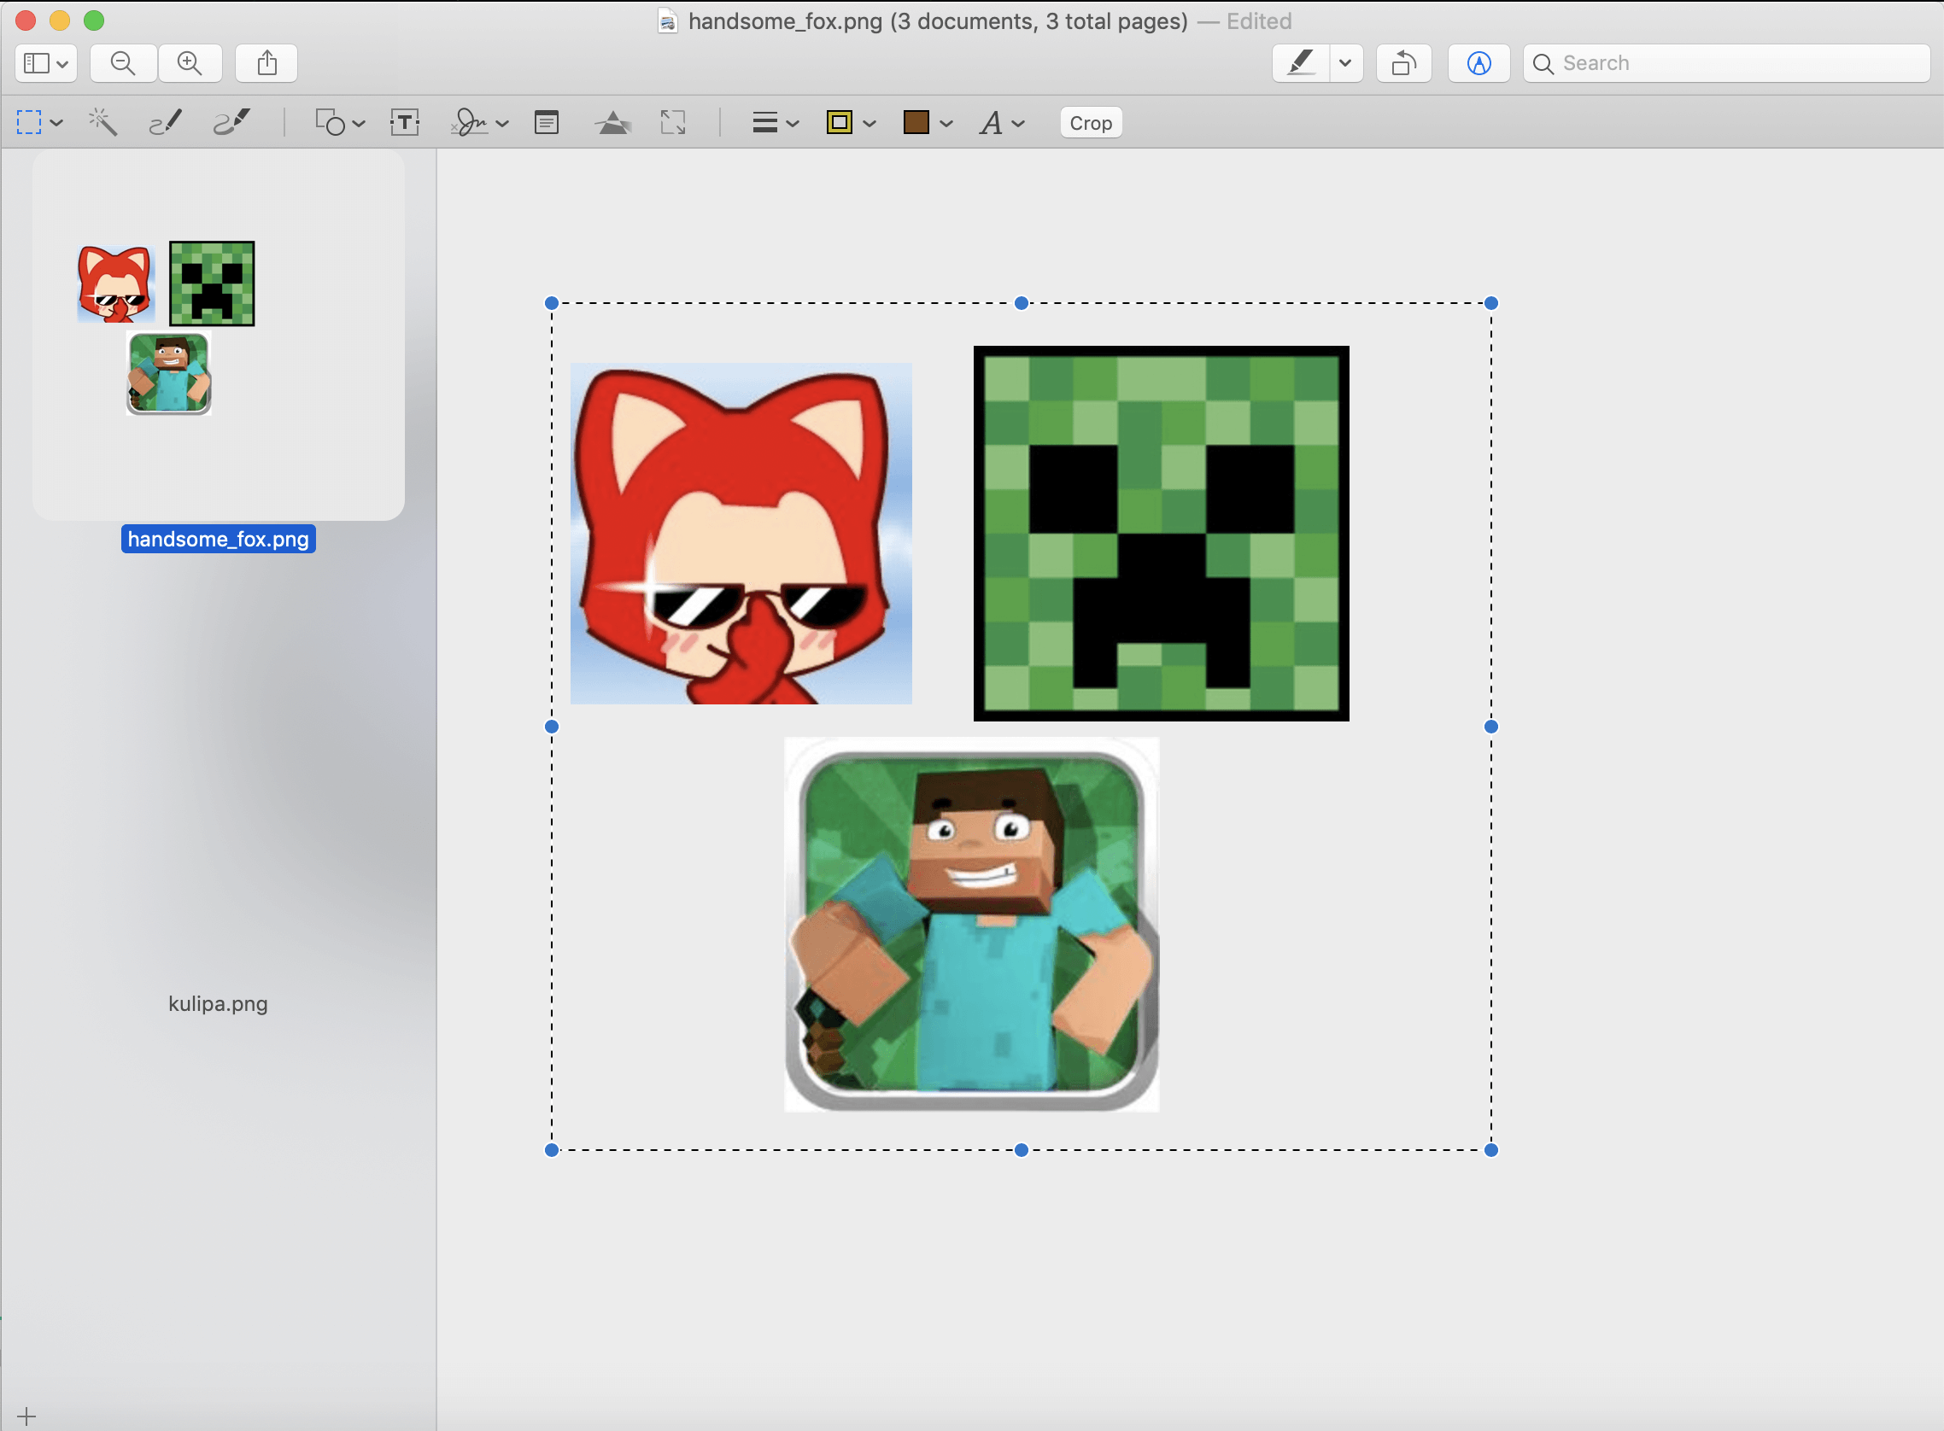Screen dimensions: 1944x1431
Task: Focus the Search field
Action: (x=1726, y=63)
